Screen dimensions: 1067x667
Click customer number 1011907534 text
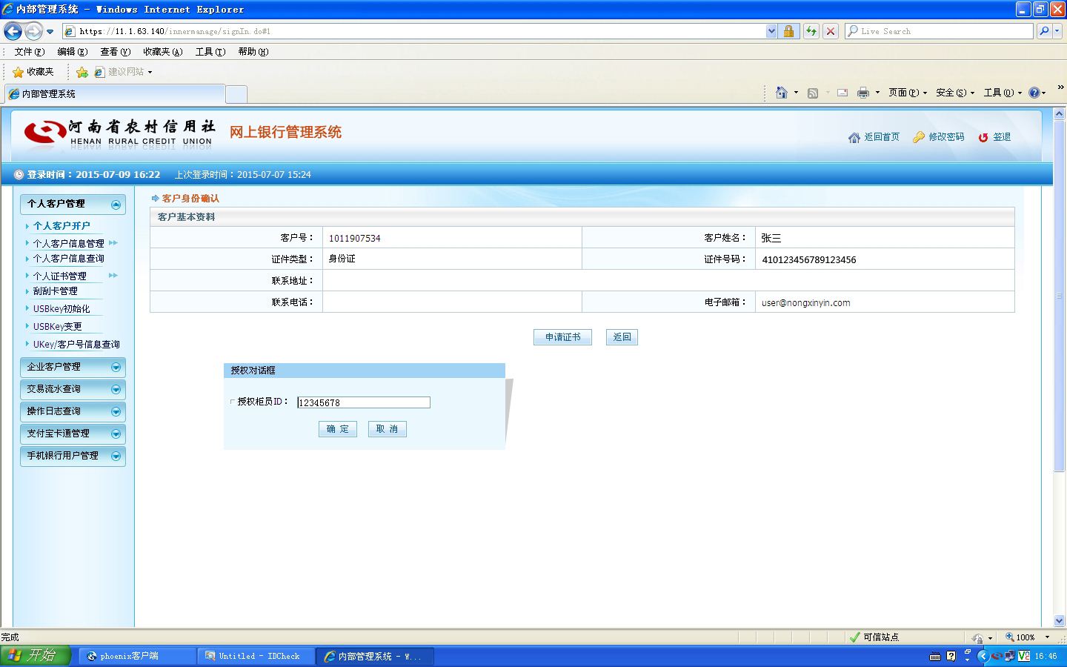(x=354, y=238)
